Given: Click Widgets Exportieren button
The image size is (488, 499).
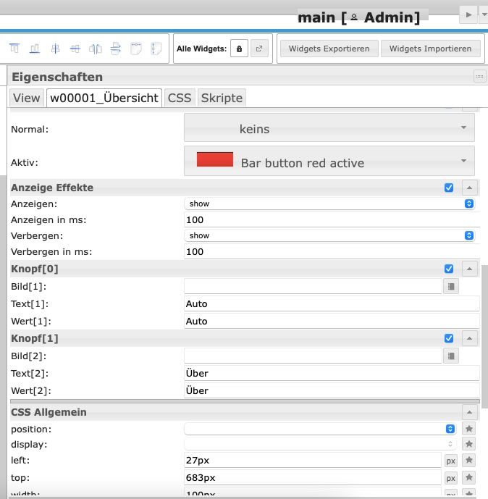Looking at the screenshot, I should (x=329, y=49).
